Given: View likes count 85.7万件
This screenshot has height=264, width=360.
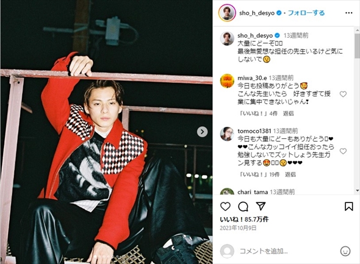Looking at the screenshot, I should point(244,219).
